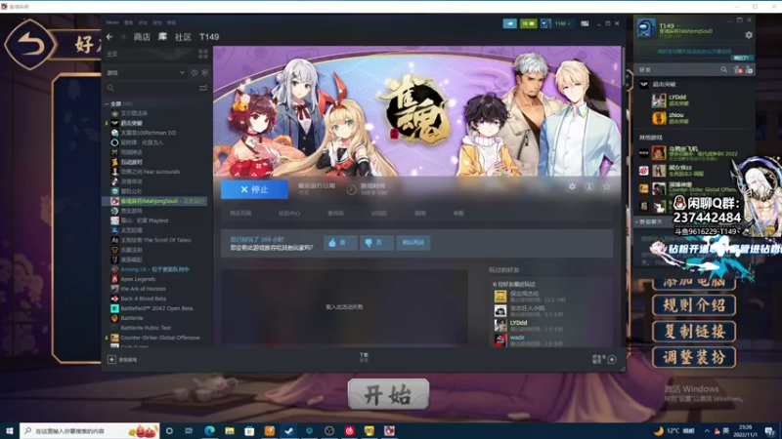Open recent-activity clock filter in library
Image resolution: width=782 pixels, height=439 pixels.
coord(194,72)
